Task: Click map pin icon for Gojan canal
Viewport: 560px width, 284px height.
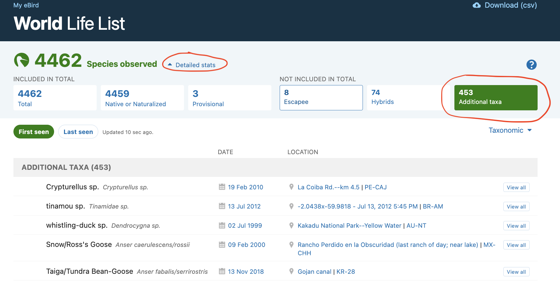Action: tap(291, 271)
